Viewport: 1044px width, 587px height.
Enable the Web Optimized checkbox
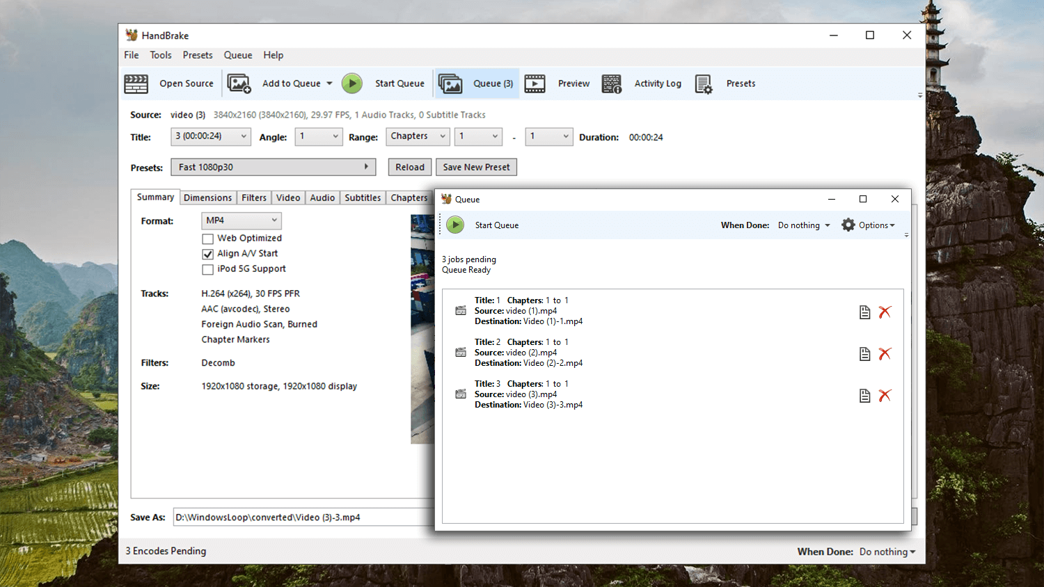coord(207,239)
